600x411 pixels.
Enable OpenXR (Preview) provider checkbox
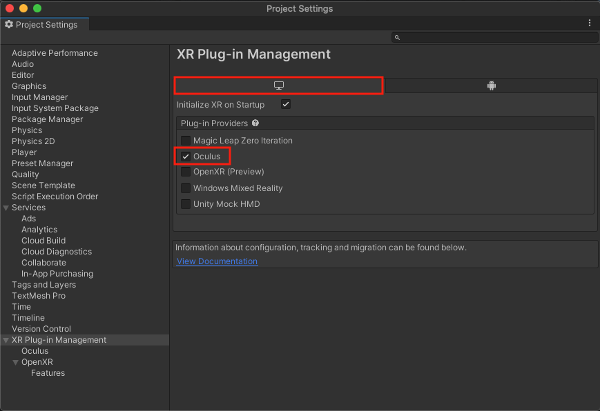click(186, 172)
